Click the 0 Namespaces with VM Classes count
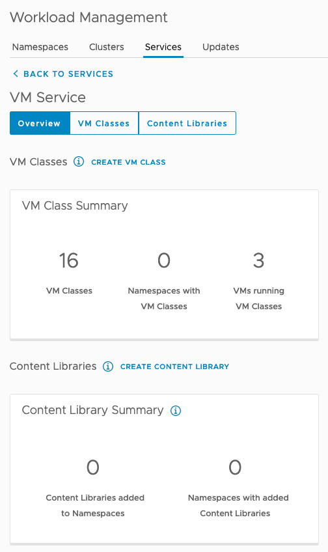The image size is (328, 552). pyautogui.click(x=164, y=260)
